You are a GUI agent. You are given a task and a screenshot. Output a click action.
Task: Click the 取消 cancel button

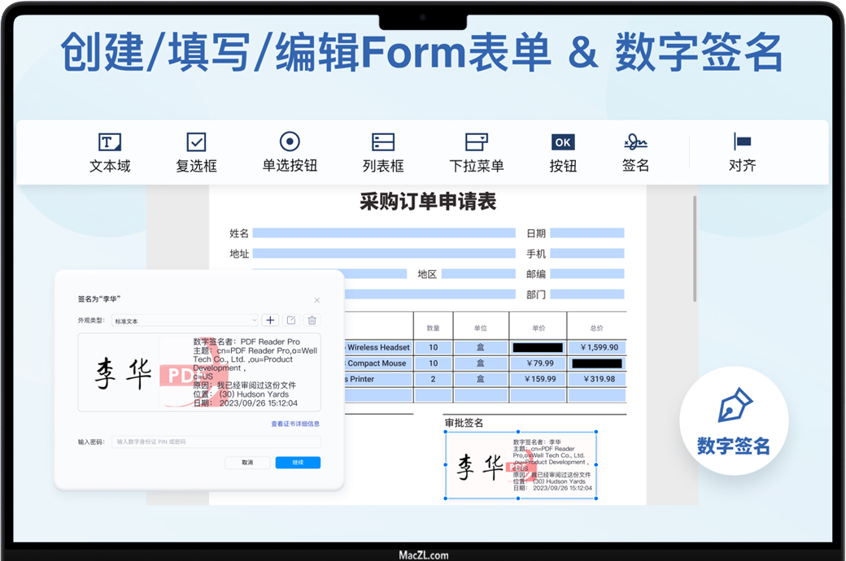coord(247,463)
